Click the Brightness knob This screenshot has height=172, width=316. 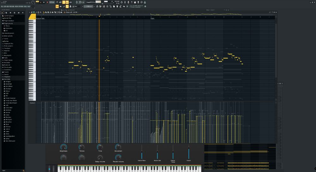point(64,147)
